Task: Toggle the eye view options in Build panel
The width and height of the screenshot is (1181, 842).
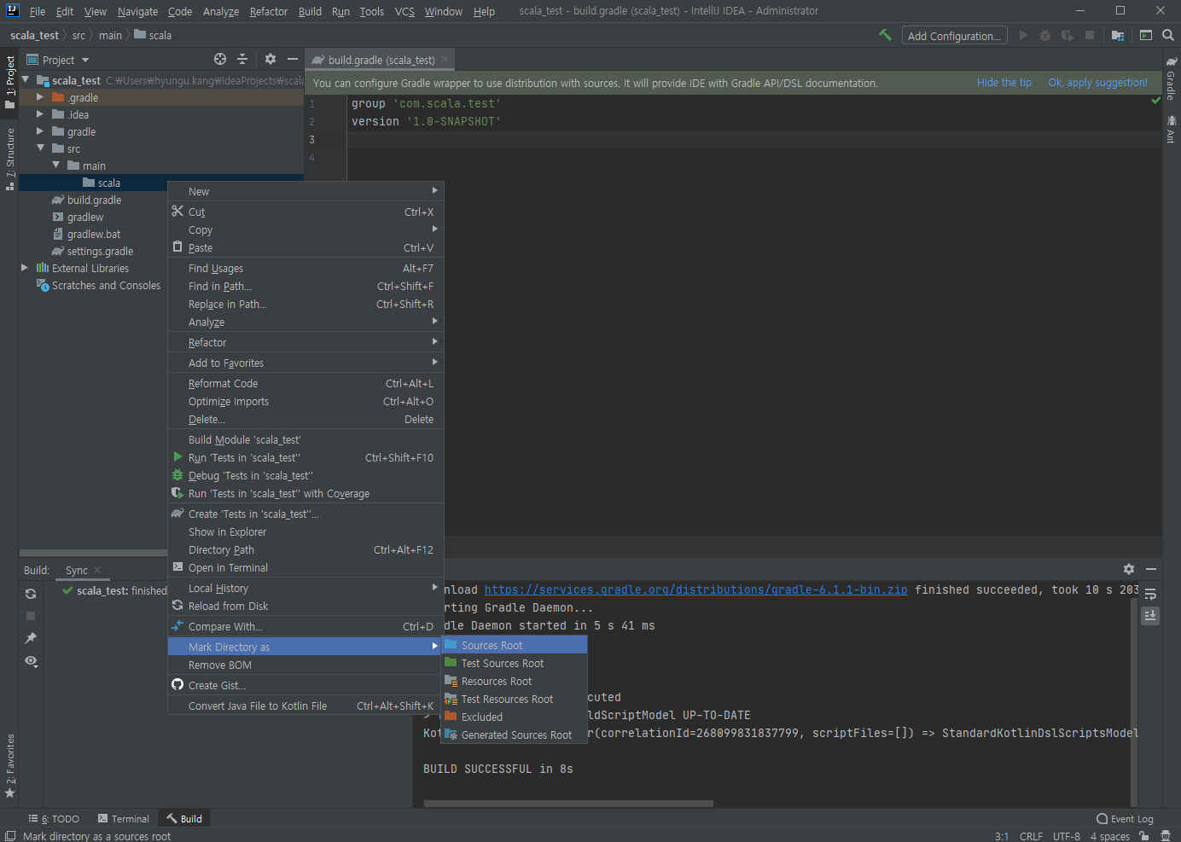Action: tap(31, 661)
